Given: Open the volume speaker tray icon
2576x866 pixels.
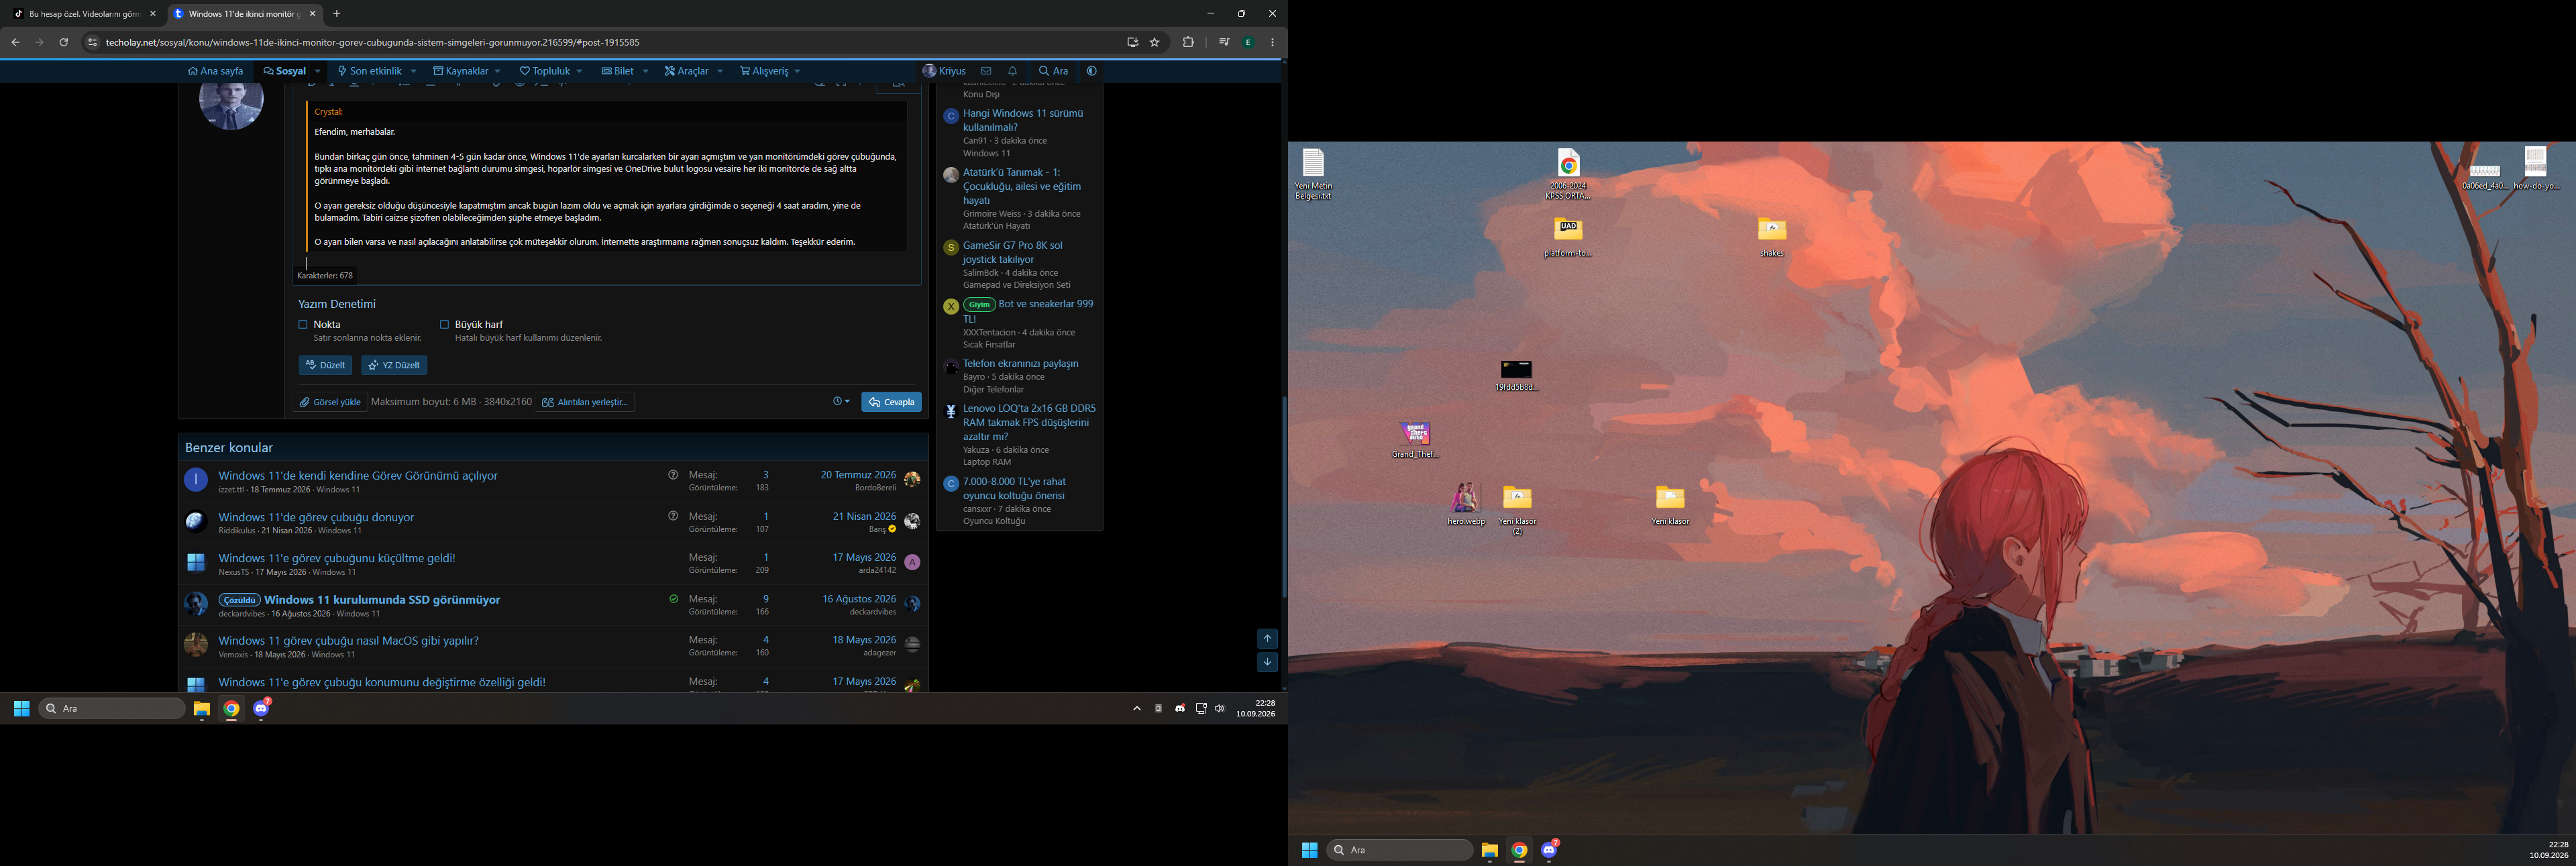Looking at the screenshot, I should coord(1219,708).
